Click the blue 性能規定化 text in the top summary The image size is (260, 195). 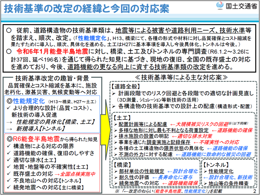[x=92, y=38]
